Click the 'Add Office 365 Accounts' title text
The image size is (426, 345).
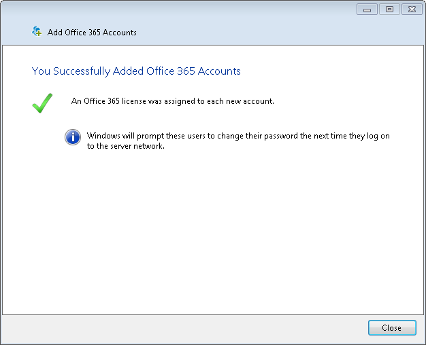coord(92,33)
